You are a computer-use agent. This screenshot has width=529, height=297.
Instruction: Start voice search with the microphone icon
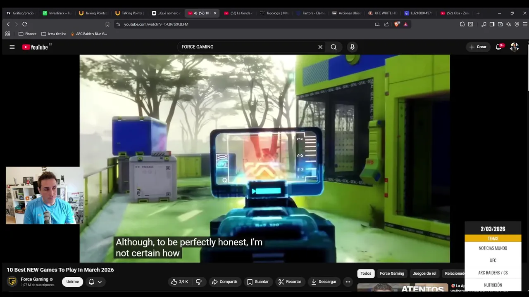click(x=352, y=47)
